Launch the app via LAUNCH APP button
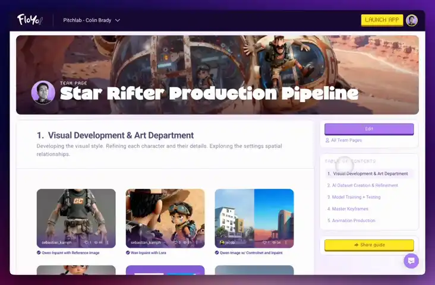 coord(382,20)
